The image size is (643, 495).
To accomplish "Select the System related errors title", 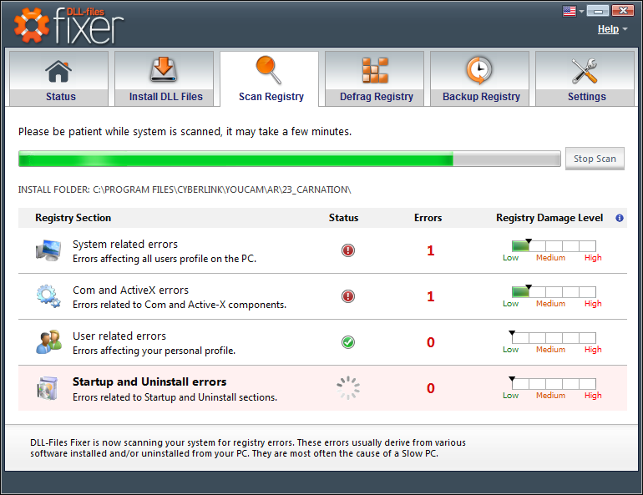I will point(125,245).
